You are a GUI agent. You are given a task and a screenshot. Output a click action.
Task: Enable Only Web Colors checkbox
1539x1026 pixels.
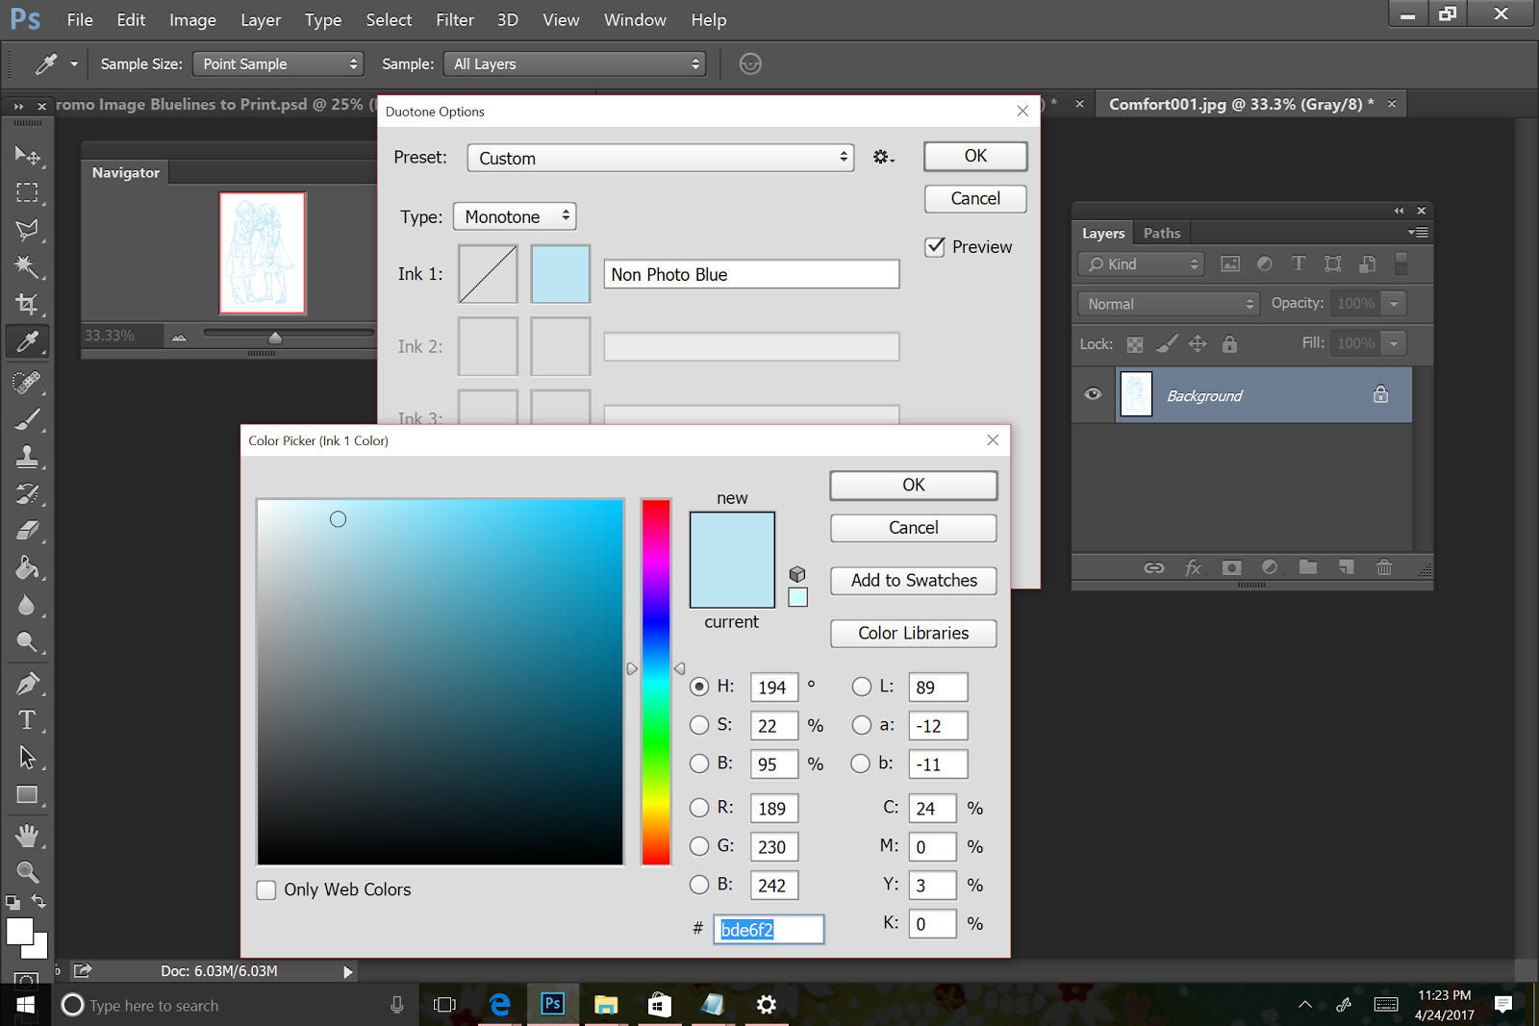[x=266, y=889]
